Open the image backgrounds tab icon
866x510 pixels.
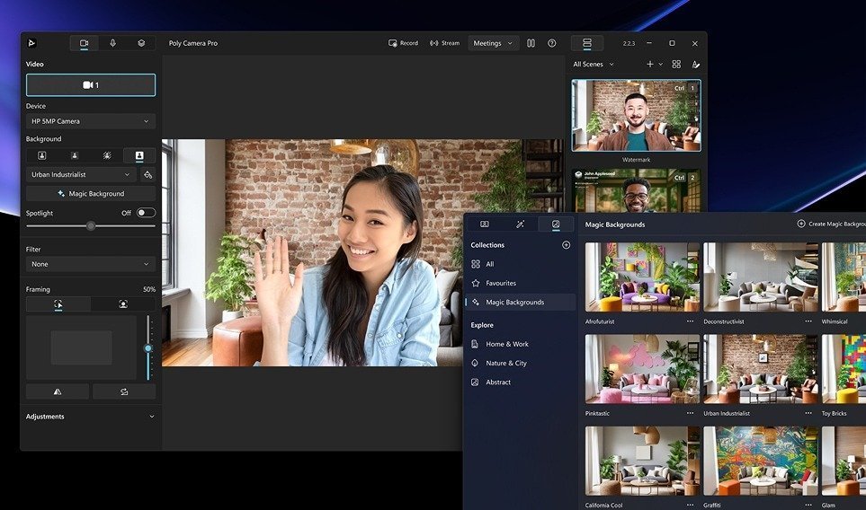556,224
